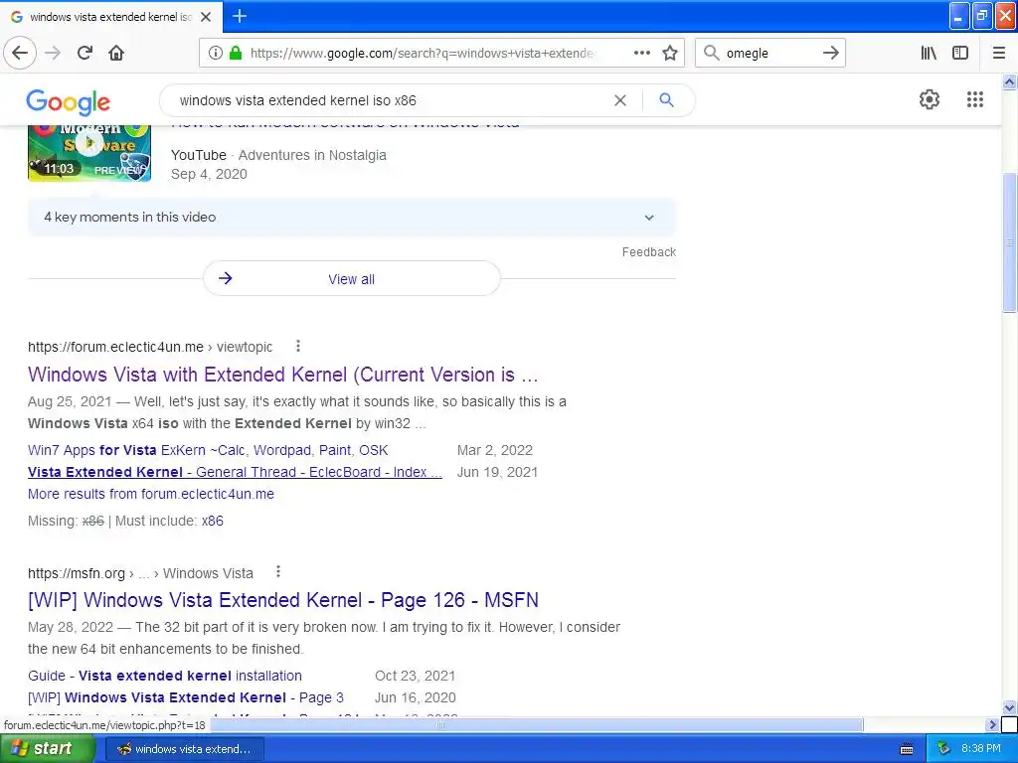The width and height of the screenshot is (1018, 763).
Task: Open the Firefox hamburger menu
Action: click(998, 54)
